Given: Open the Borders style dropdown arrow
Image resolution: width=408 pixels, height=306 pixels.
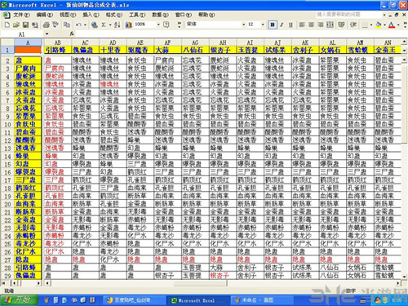Looking at the screenshot, I should pos(371,25).
